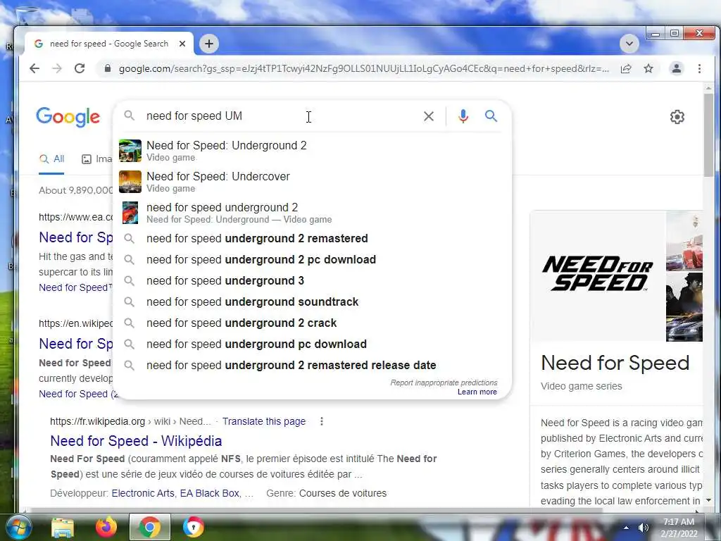Screen dimensions: 721x541
Task: Open the Chrome profile avatar icon
Action: [677, 68]
